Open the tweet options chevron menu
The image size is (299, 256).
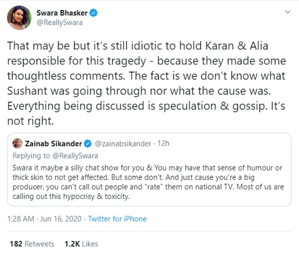pos(288,12)
